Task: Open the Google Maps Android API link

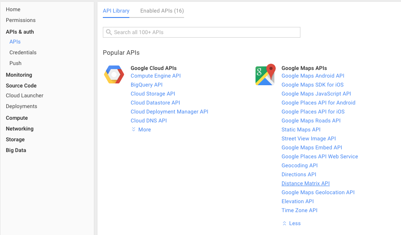Action: click(x=313, y=76)
